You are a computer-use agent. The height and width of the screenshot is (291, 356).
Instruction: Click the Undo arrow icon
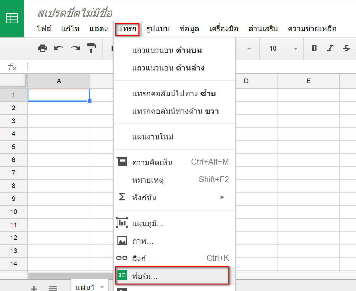point(59,48)
